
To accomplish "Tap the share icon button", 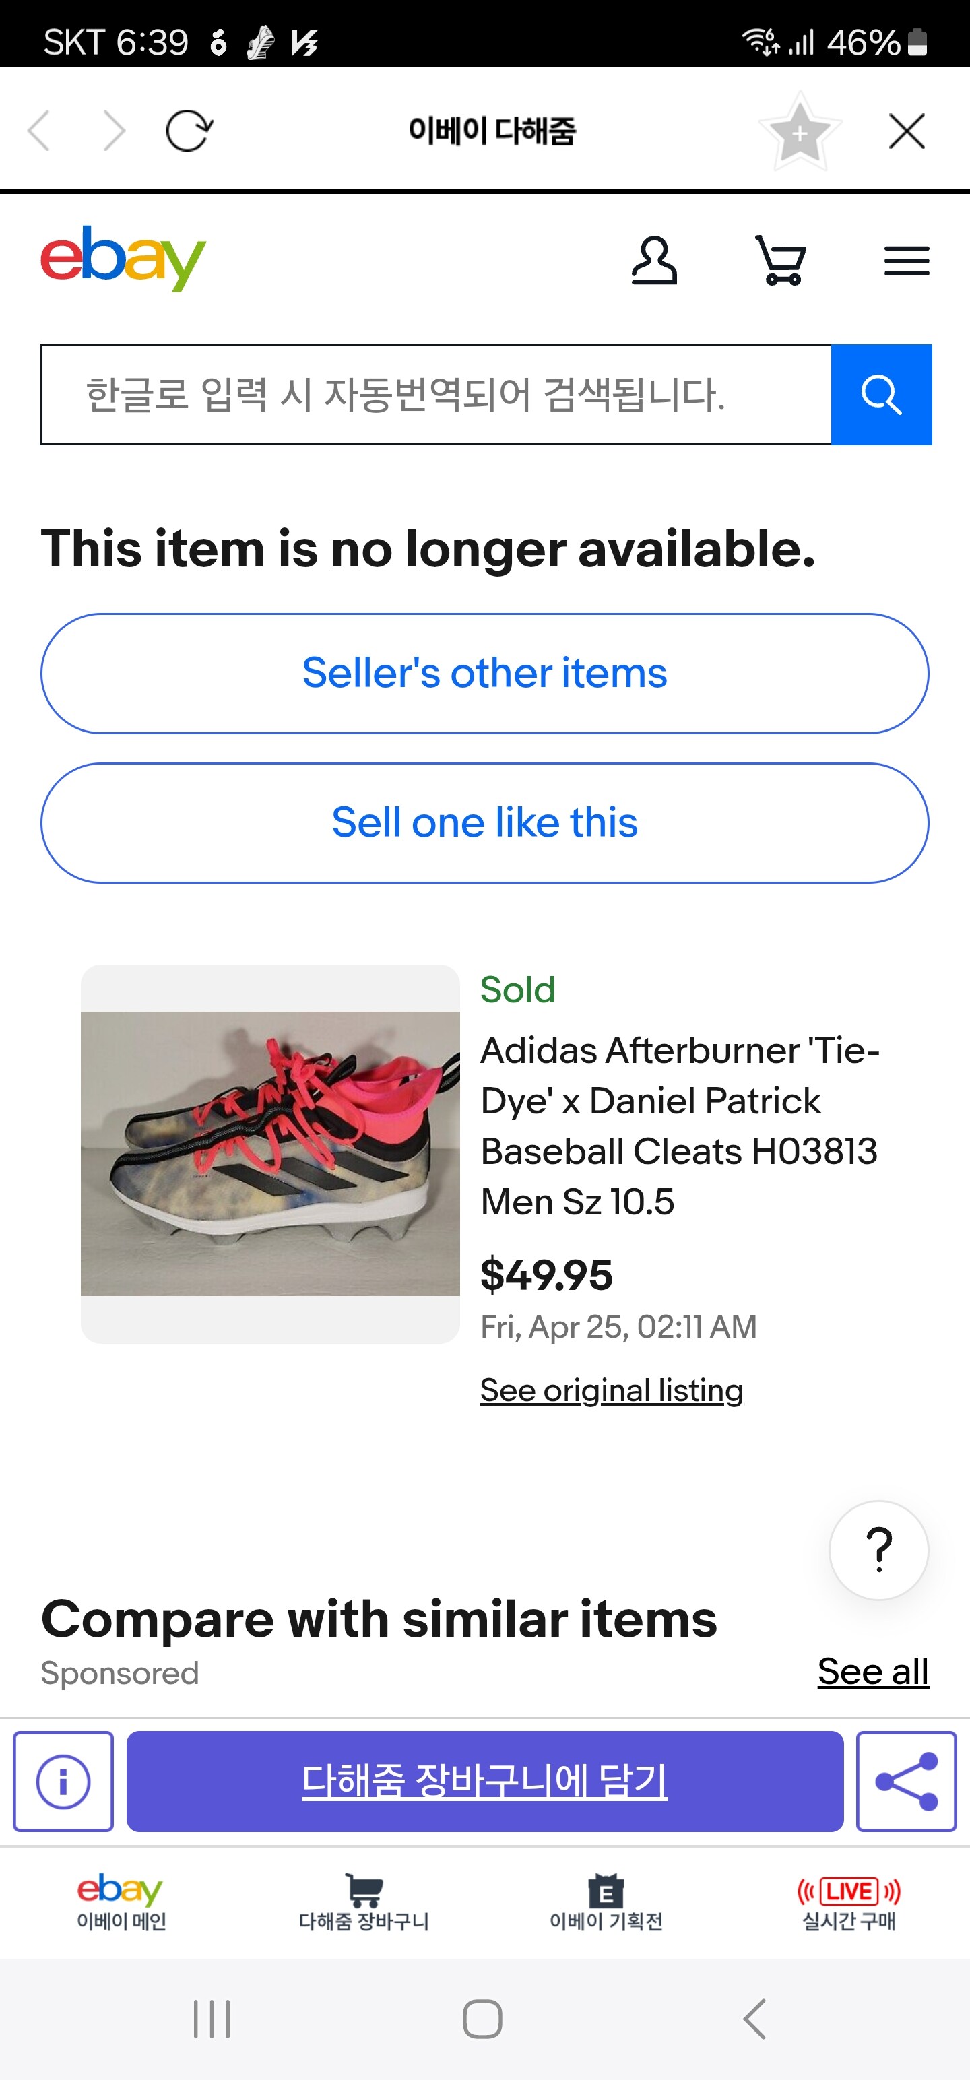I will tap(906, 1781).
